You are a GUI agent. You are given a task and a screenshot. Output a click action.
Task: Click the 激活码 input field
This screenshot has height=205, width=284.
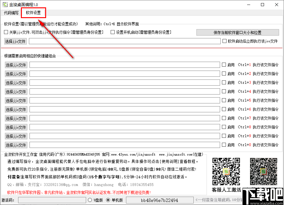click(52, 200)
